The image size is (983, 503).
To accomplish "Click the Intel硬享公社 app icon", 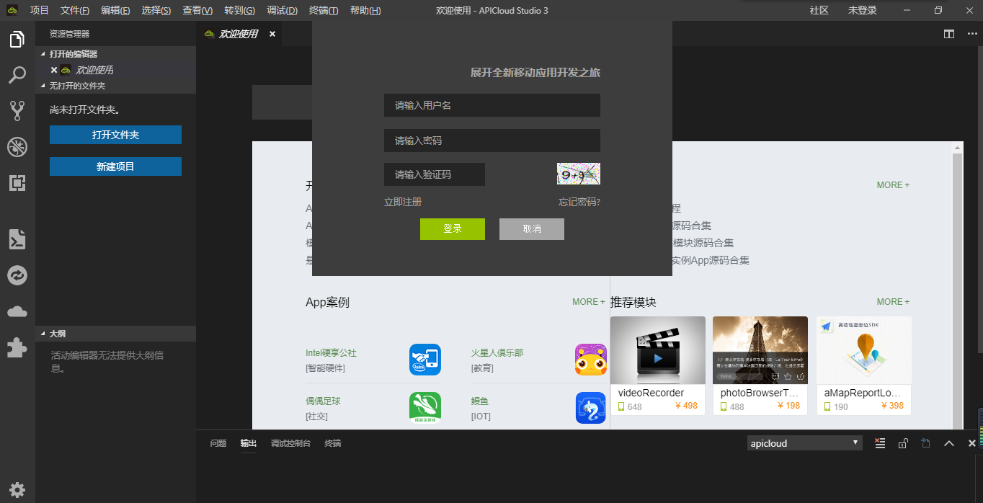I will click(425, 360).
